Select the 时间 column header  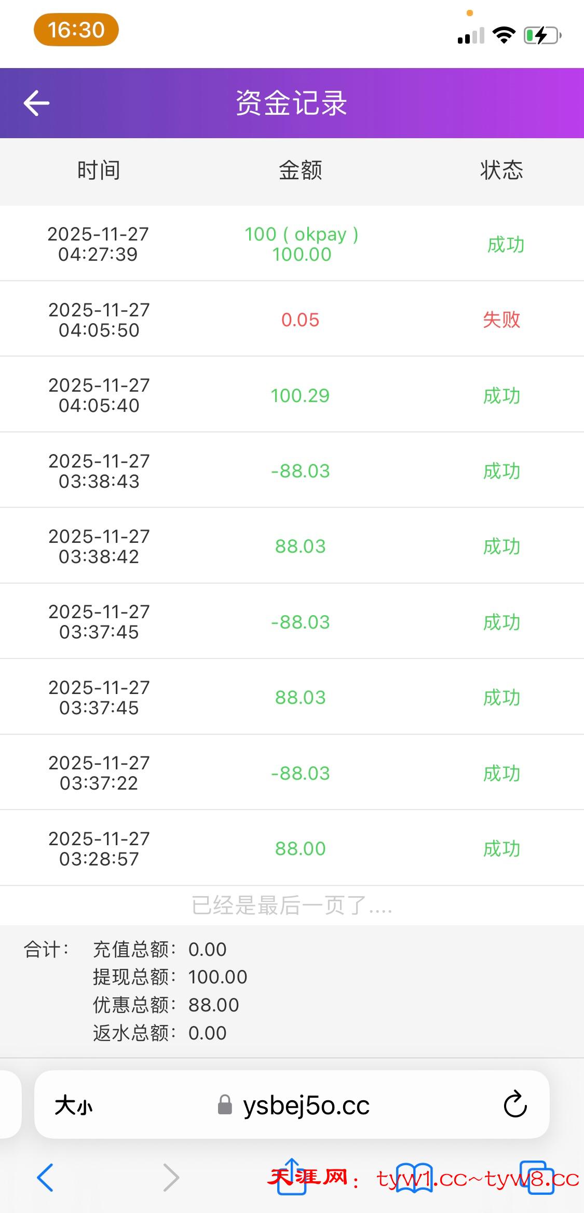click(x=99, y=170)
